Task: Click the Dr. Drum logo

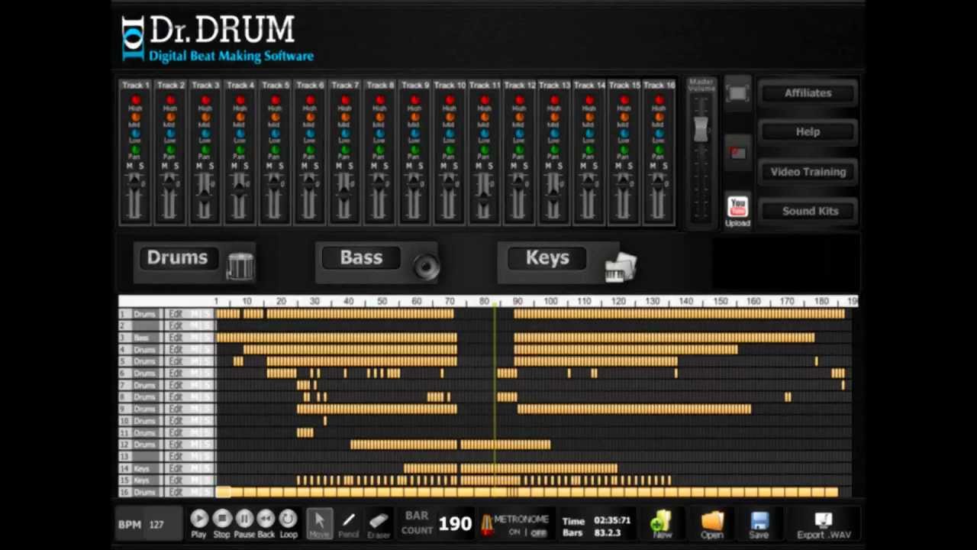Action: 218,39
